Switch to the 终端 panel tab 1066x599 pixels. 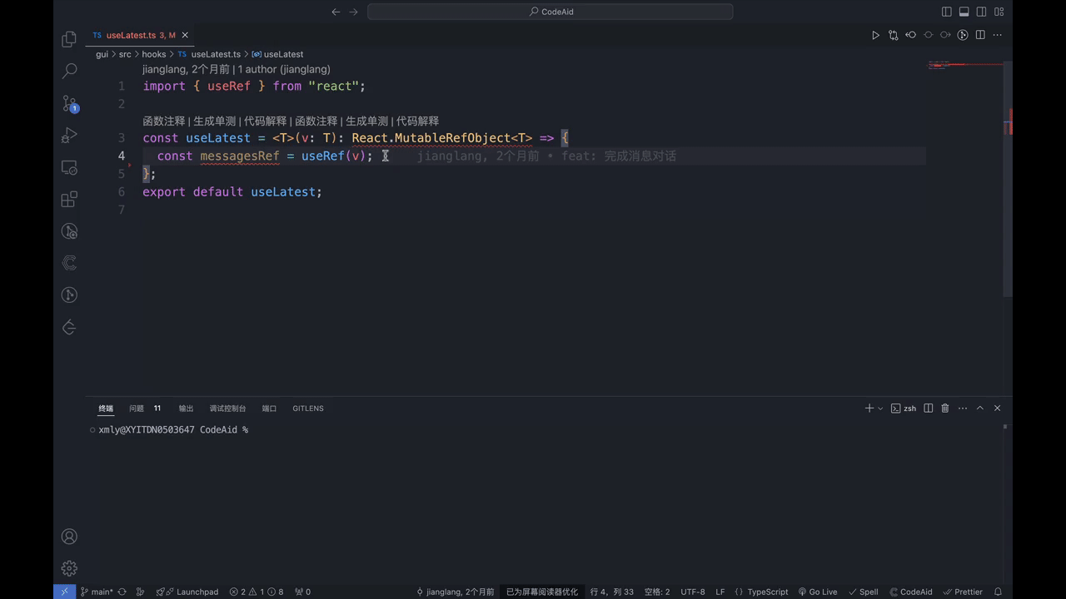pos(106,408)
